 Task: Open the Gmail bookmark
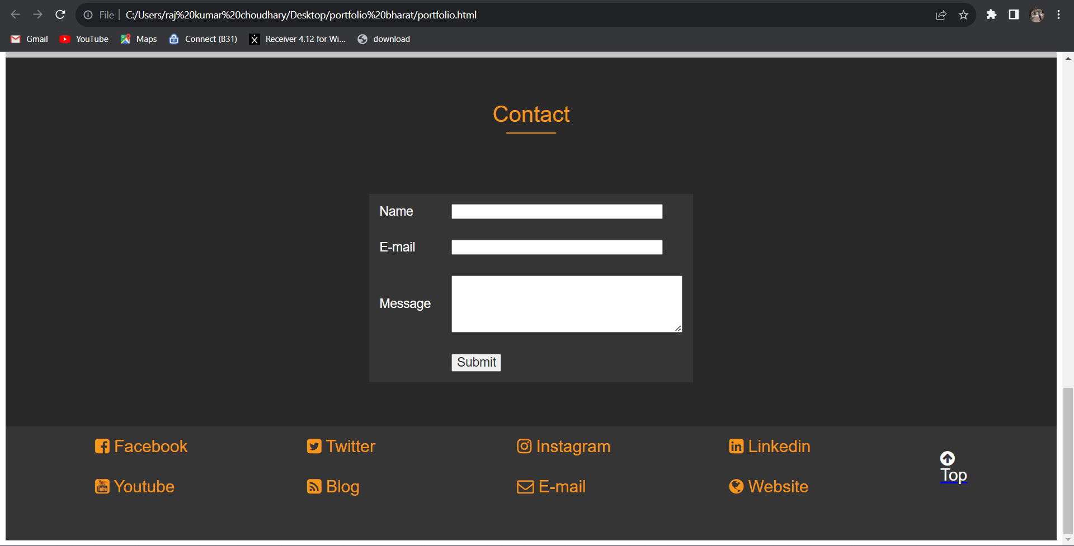tap(29, 39)
